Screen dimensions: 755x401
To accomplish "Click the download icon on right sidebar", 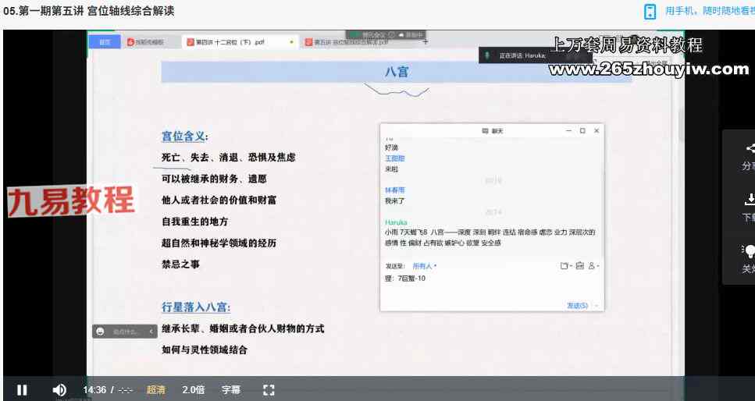I will coord(750,199).
